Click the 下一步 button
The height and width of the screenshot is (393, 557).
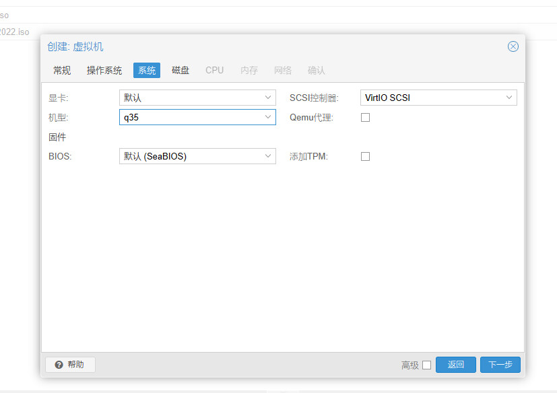(500, 365)
